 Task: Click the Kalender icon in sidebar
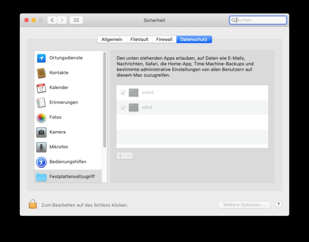coord(41,88)
